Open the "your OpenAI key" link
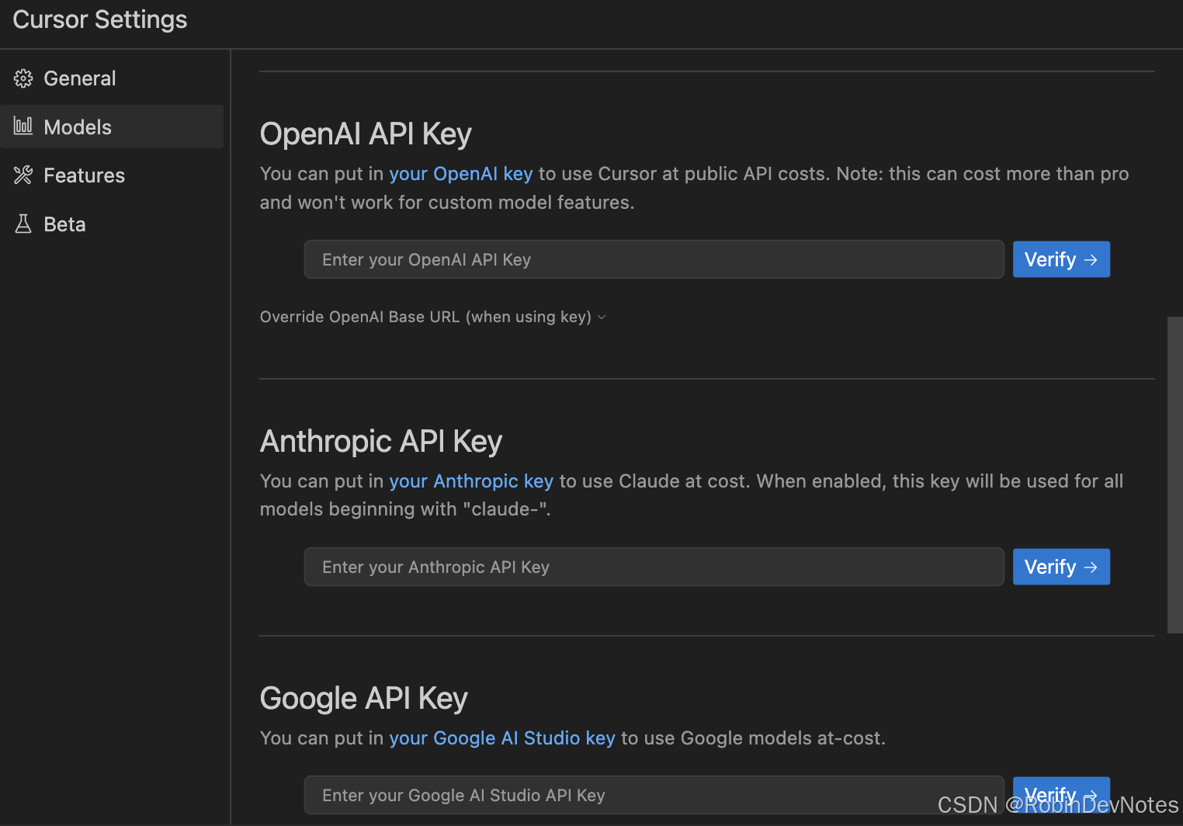This screenshot has width=1183, height=826. (x=460, y=174)
